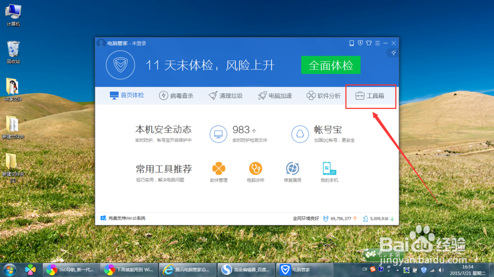Open the 修复漏洞 tool icon
Viewport: 494px width, 277px height.
pyautogui.click(x=292, y=169)
